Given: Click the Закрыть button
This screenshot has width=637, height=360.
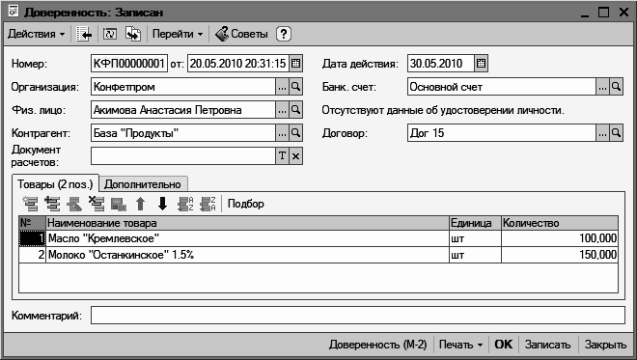Looking at the screenshot, I should click(605, 345).
